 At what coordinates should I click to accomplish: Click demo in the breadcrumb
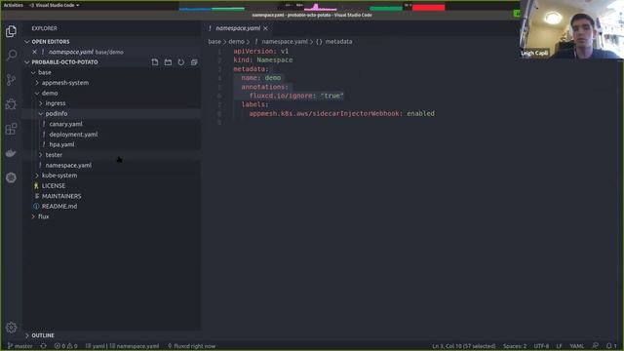click(x=236, y=41)
